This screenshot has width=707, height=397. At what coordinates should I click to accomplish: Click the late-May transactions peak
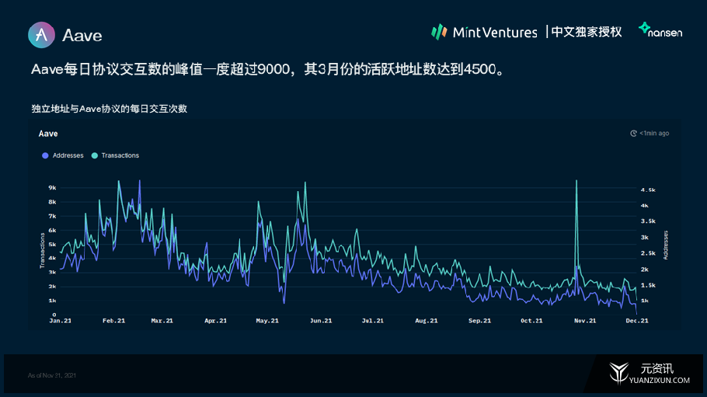coord(305,183)
